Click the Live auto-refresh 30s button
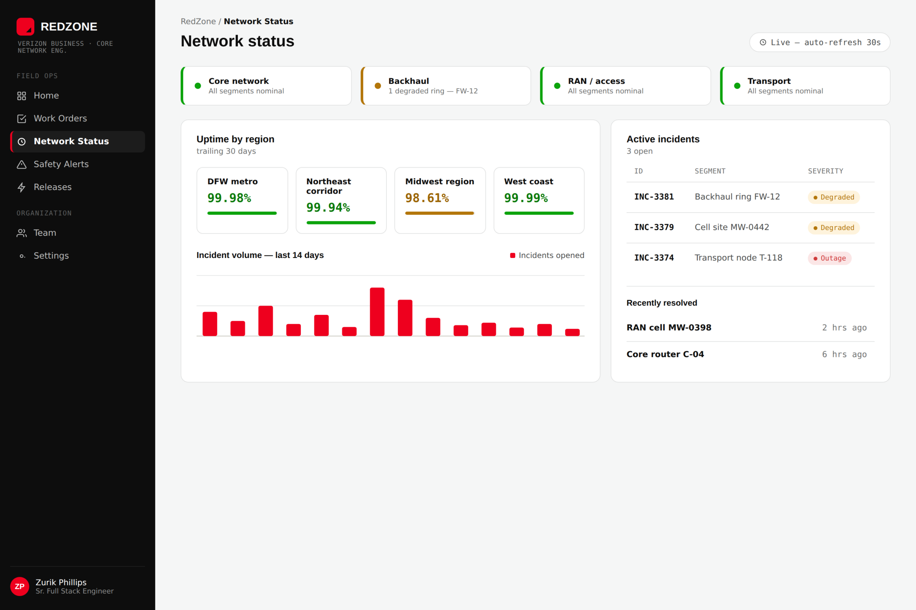 (820, 43)
